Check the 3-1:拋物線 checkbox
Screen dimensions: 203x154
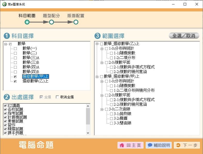point(111,114)
